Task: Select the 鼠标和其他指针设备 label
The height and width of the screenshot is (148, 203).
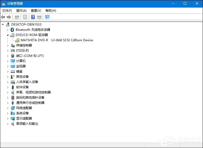Action: pyautogui.click(x=30, y=97)
